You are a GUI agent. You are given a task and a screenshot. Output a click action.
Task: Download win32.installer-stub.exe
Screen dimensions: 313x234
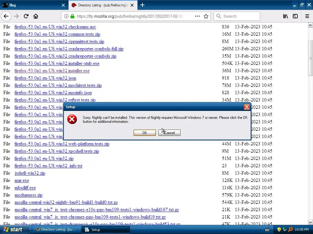(x=57, y=63)
